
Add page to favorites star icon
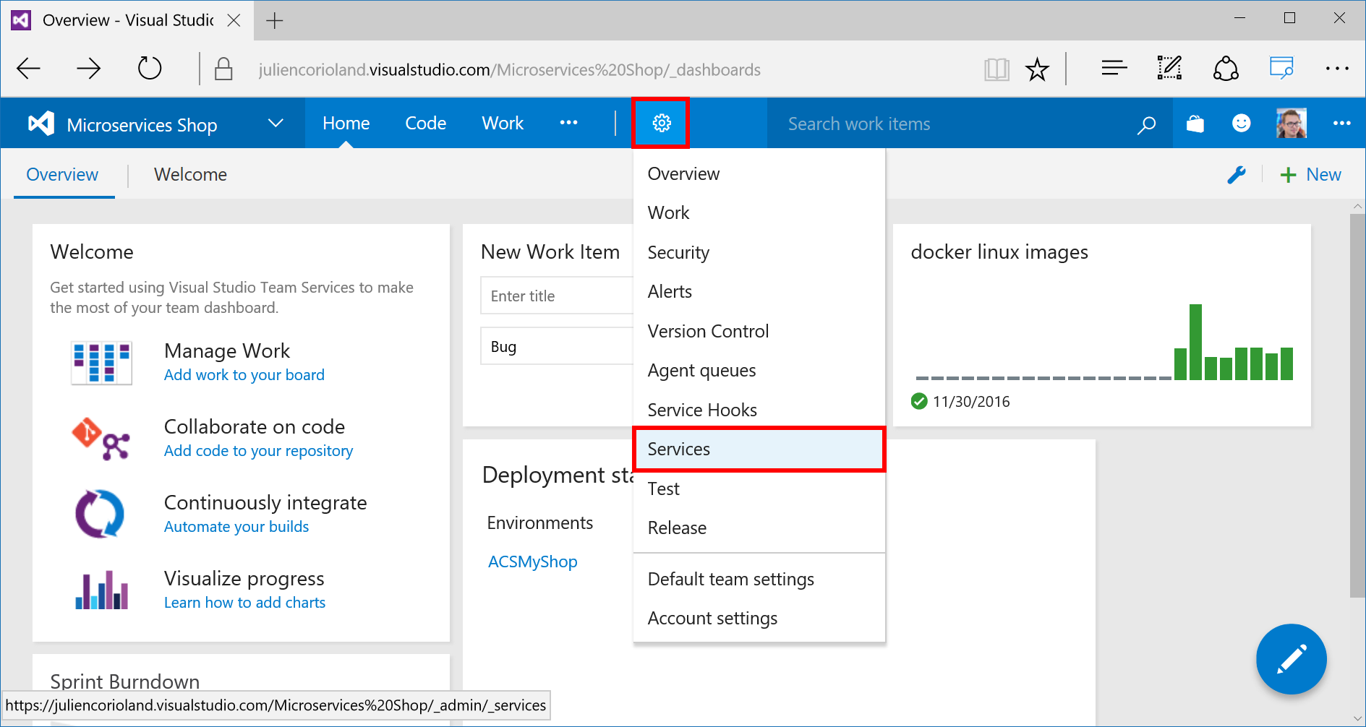pyautogui.click(x=1037, y=69)
